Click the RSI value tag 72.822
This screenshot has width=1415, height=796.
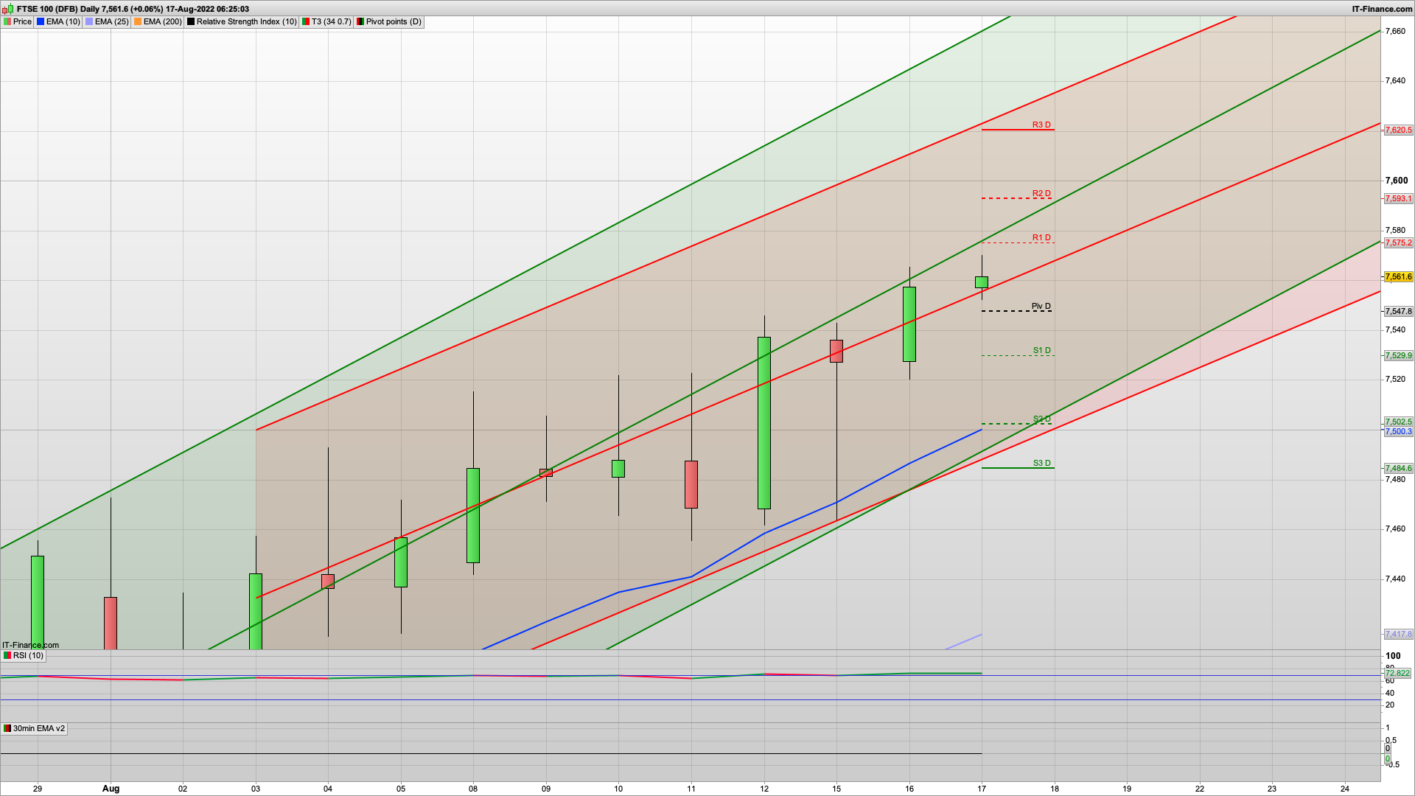[x=1397, y=673]
